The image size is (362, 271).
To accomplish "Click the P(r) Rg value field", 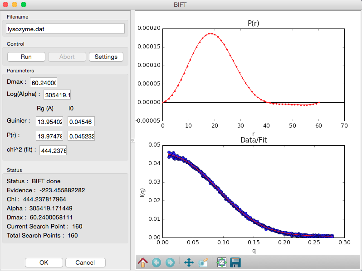I will tap(49, 136).
